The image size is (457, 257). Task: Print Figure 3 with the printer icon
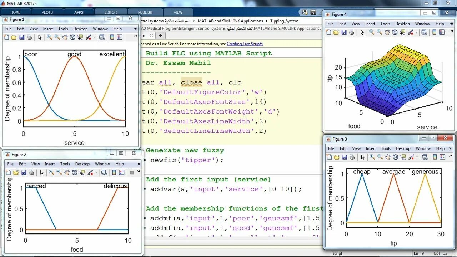(x=352, y=157)
